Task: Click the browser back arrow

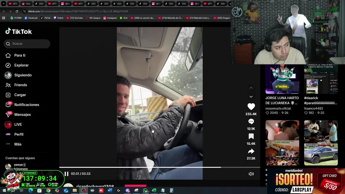Action: 4,11
